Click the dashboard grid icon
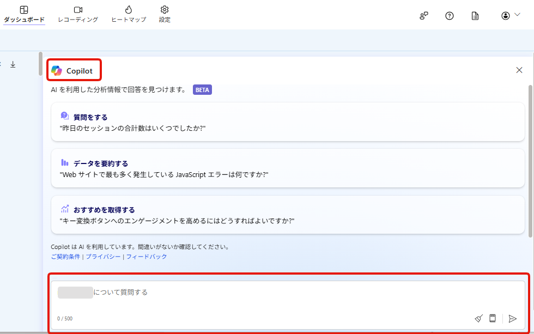 pos(24,9)
